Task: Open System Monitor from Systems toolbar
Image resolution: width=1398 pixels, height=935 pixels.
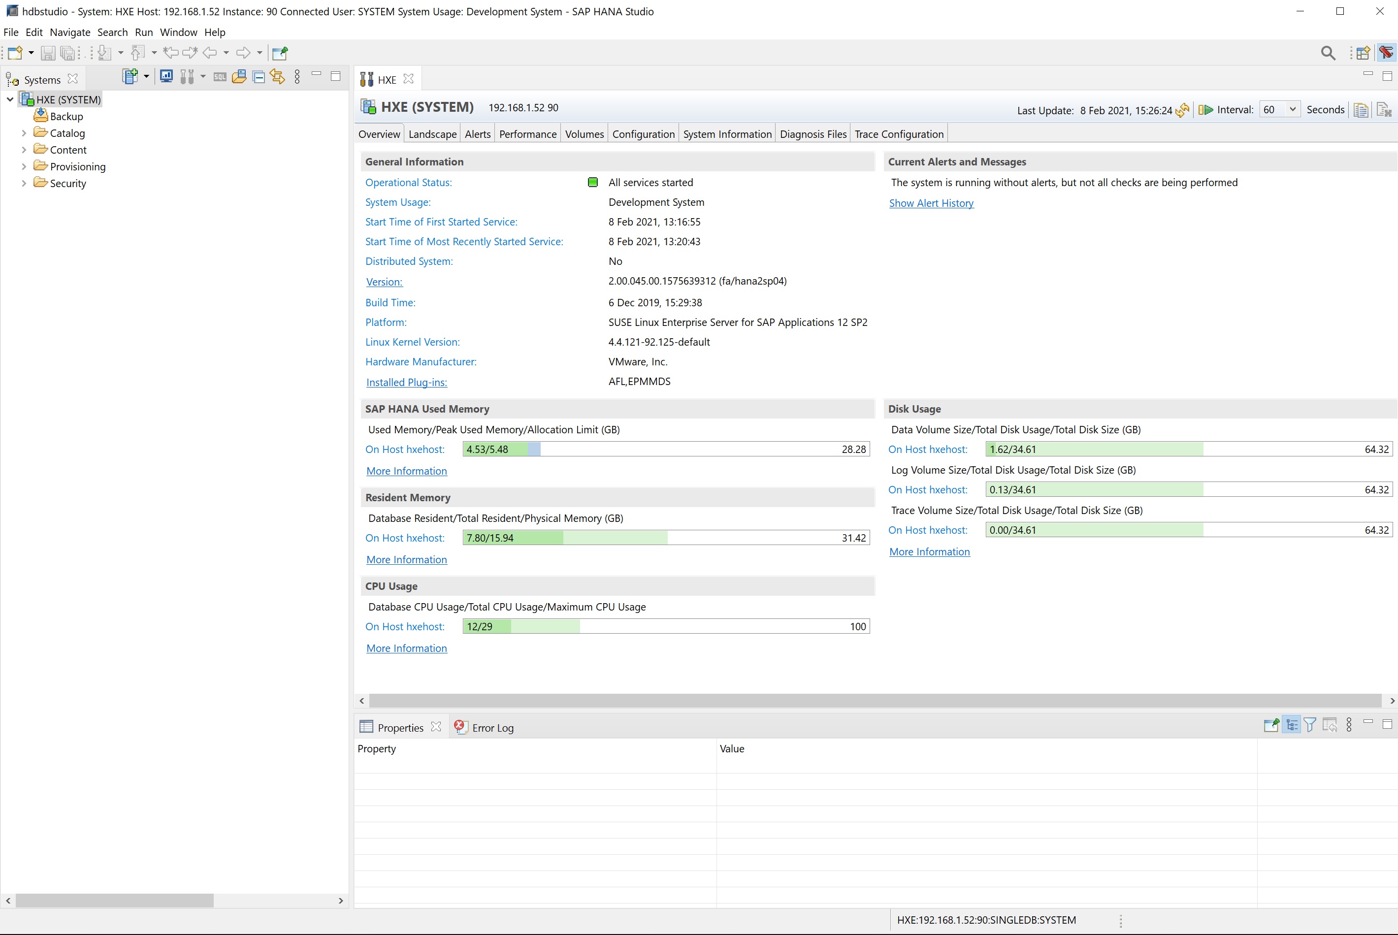Action: 166,76
